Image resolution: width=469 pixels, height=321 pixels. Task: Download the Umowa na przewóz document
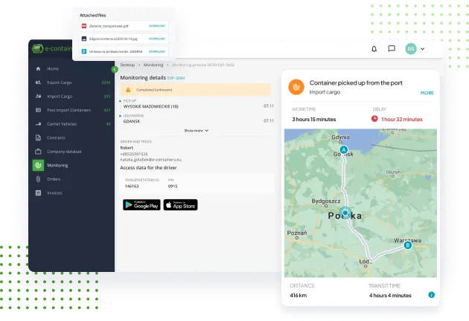click(x=157, y=52)
